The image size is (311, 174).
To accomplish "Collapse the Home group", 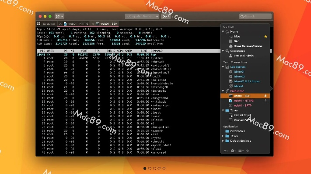I will (x=224, y=31).
